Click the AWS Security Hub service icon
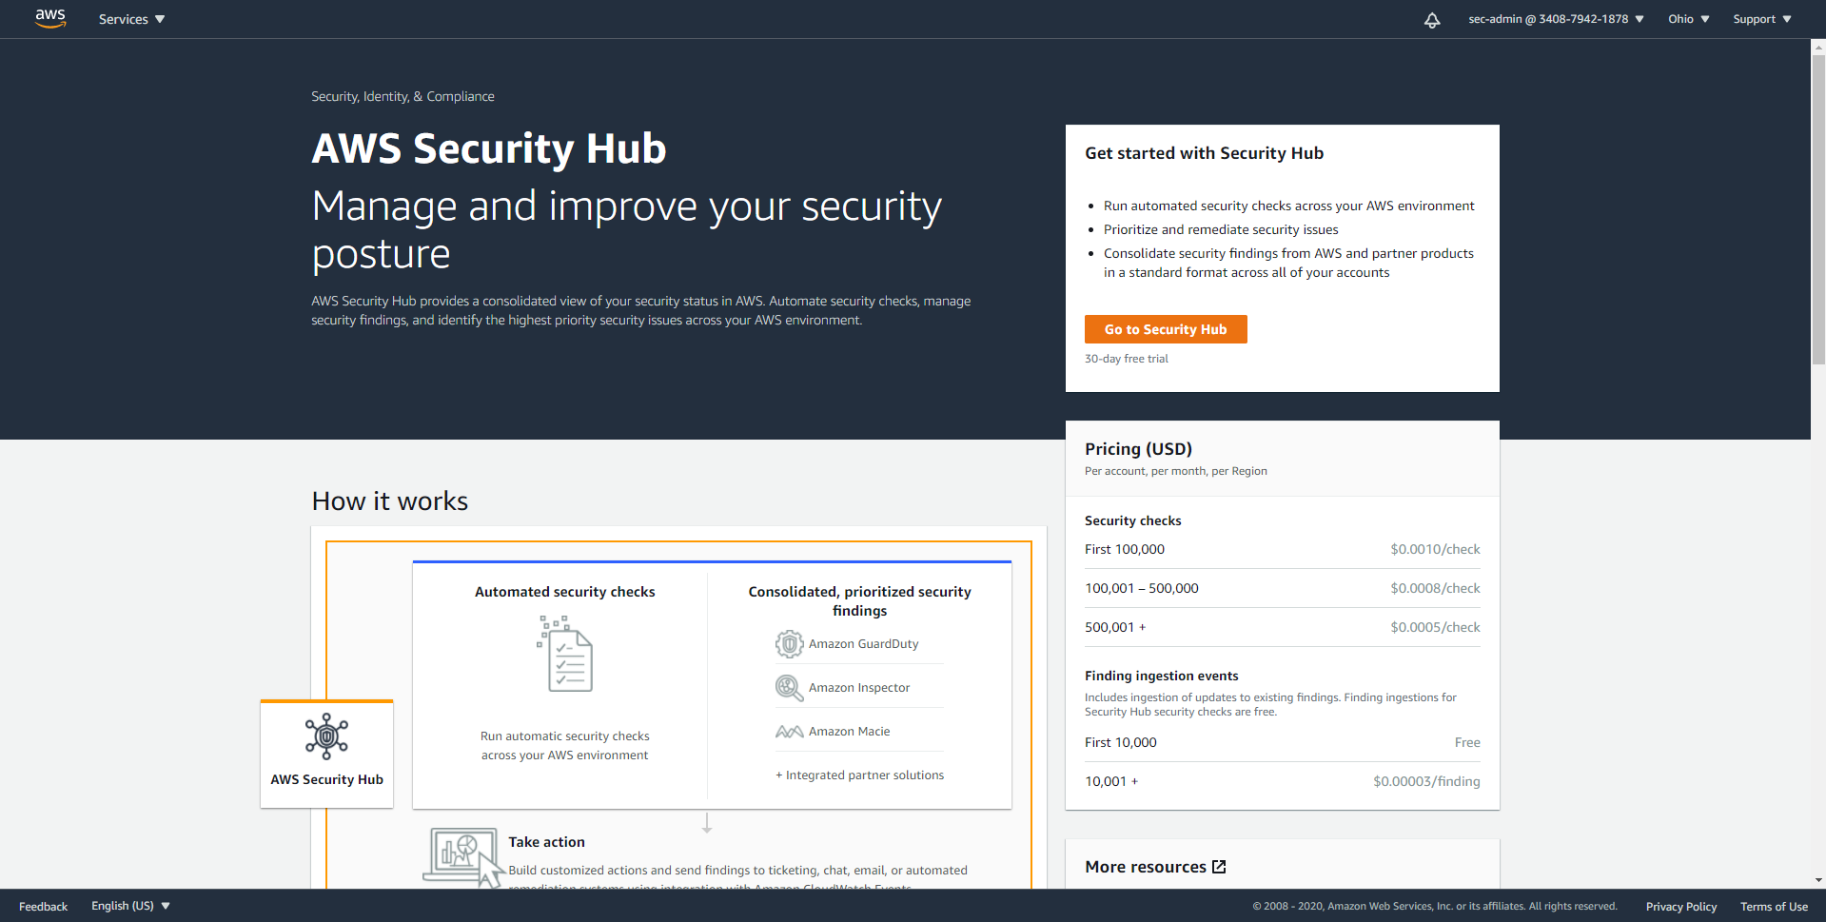The image size is (1826, 922). [x=326, y=736]
